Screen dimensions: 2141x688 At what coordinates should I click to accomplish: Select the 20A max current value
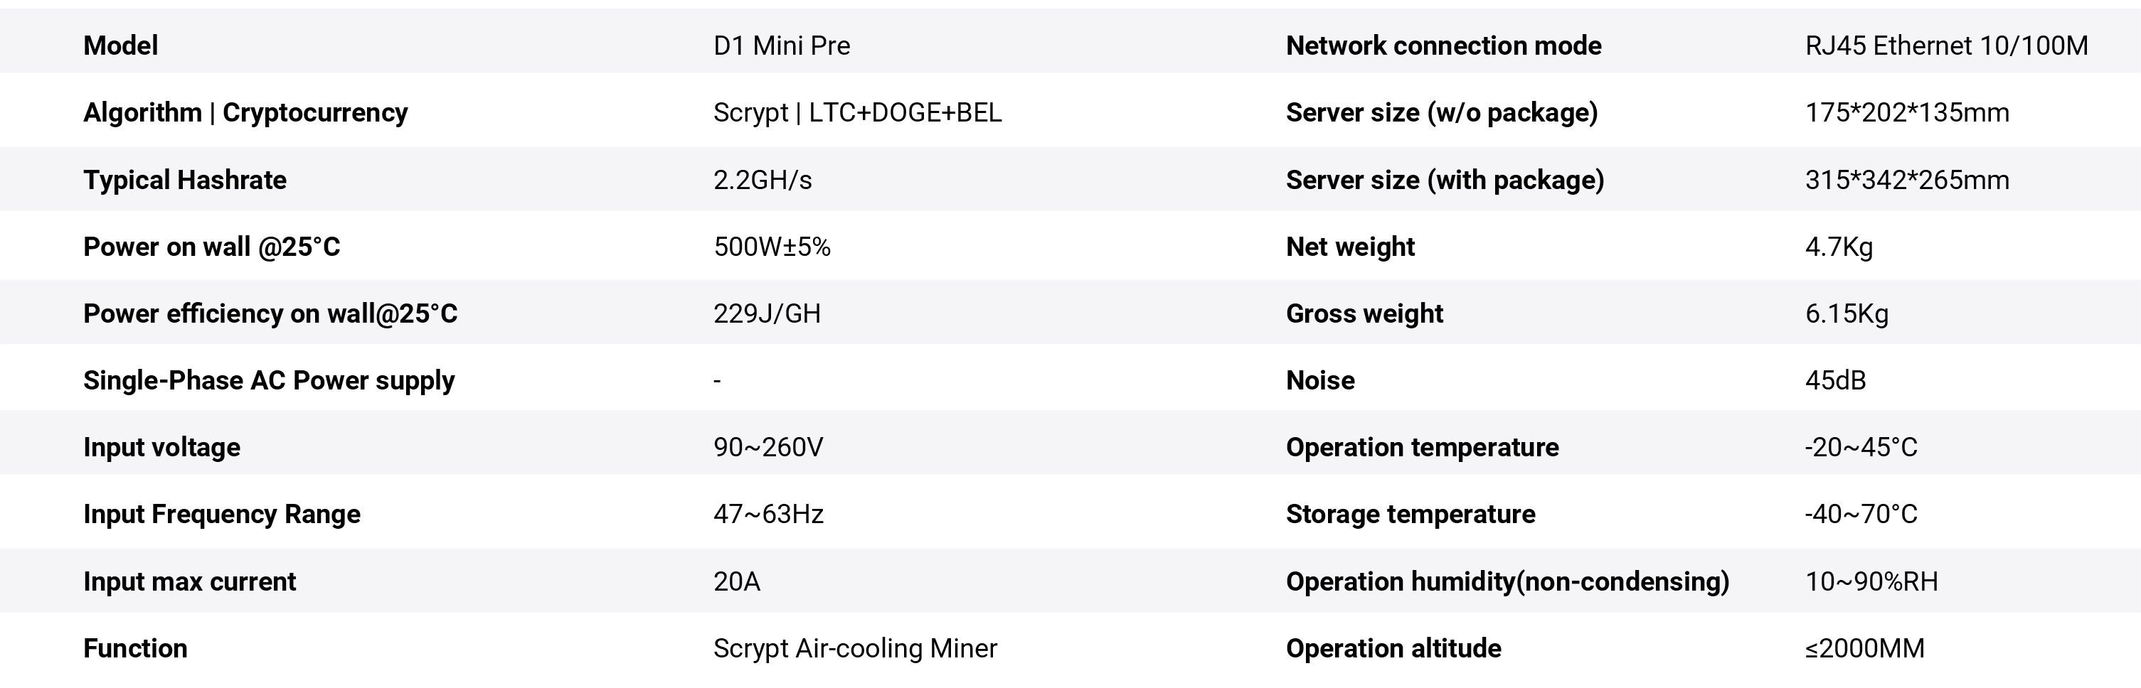[736, 581]
